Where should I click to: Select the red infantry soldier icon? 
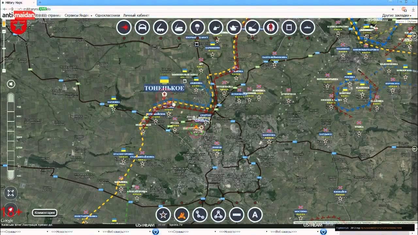270,28
